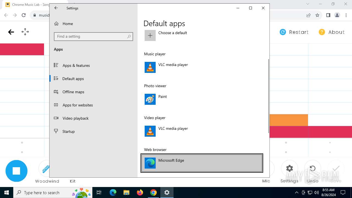Toggle Chrome side panel icon

[x=328, y=15]
